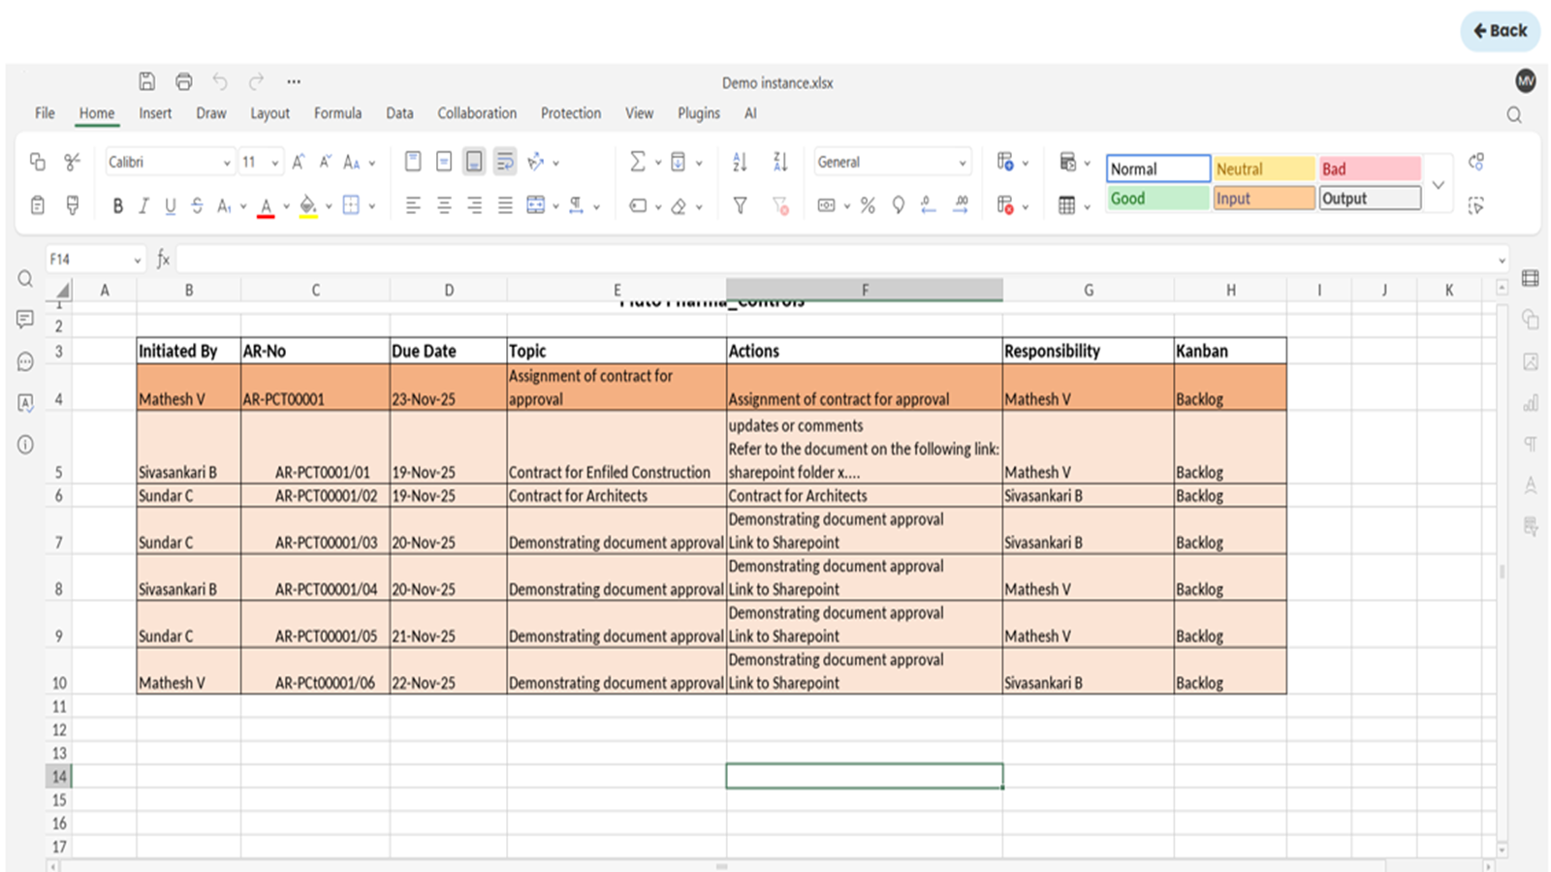
Task: Click the Back button
Action: pyautogui.click(x=1500, y=31)
